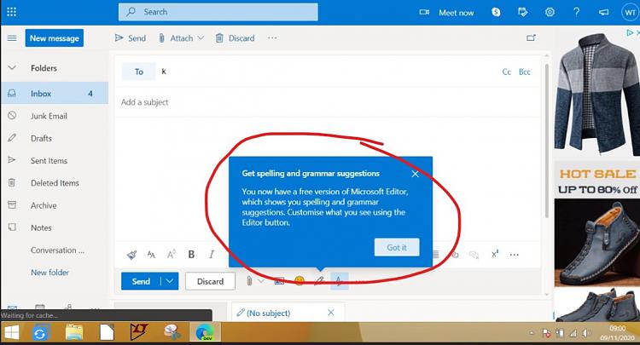This screenshot has height=345, width=640.
Task: Click the Got it button
Action: [397, 247]
